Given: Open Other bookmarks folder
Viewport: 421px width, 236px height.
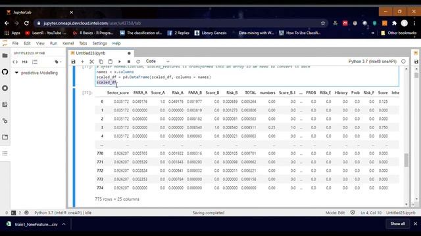Looking at the screenshot, I should pyautogui.click(x=399, y=33).
